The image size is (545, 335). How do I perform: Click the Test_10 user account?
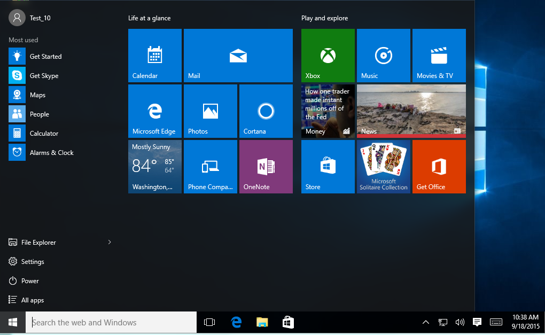point(30,18)
